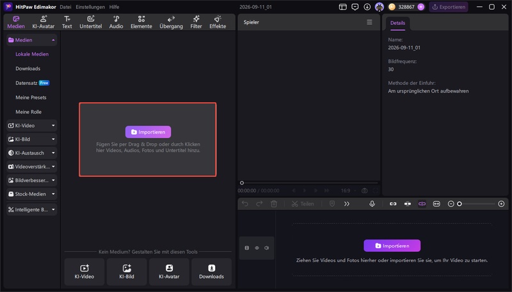
Task: Select Downloads in the sidebar list
Action: click(x=28, y=68)
